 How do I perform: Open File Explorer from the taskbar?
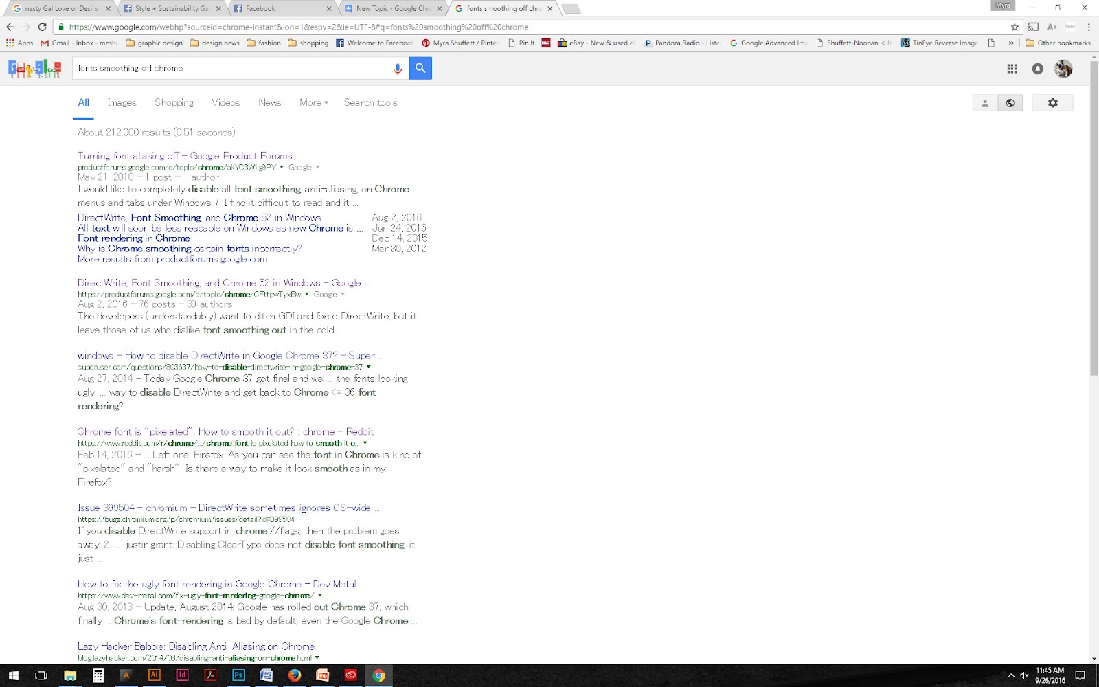click(70, 675)
